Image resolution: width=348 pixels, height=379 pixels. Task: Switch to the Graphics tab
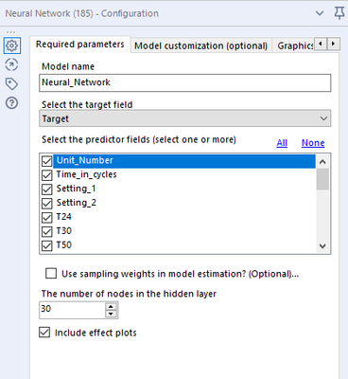pyautogui.click(x=295, y=45)
